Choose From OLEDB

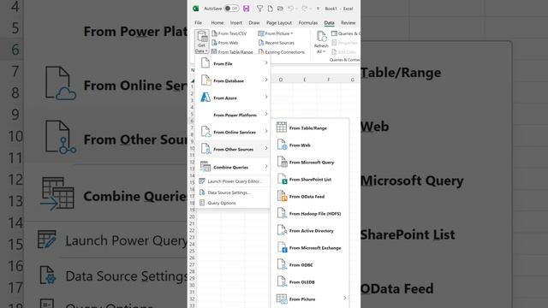310,281
